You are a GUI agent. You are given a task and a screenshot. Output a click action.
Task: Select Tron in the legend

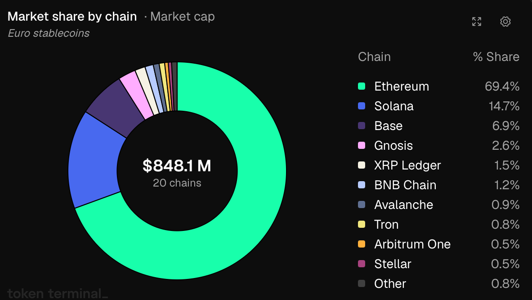[439, 224]
